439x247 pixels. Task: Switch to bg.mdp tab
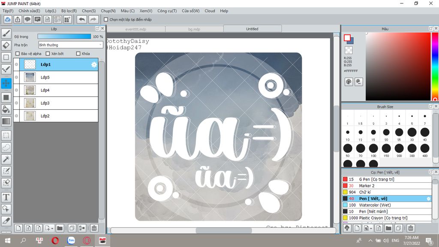194,29
